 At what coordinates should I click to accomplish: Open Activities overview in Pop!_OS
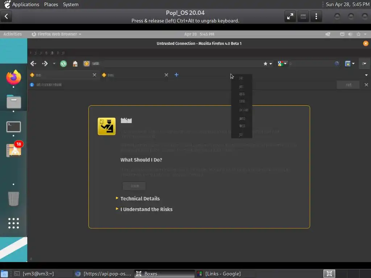13,34
